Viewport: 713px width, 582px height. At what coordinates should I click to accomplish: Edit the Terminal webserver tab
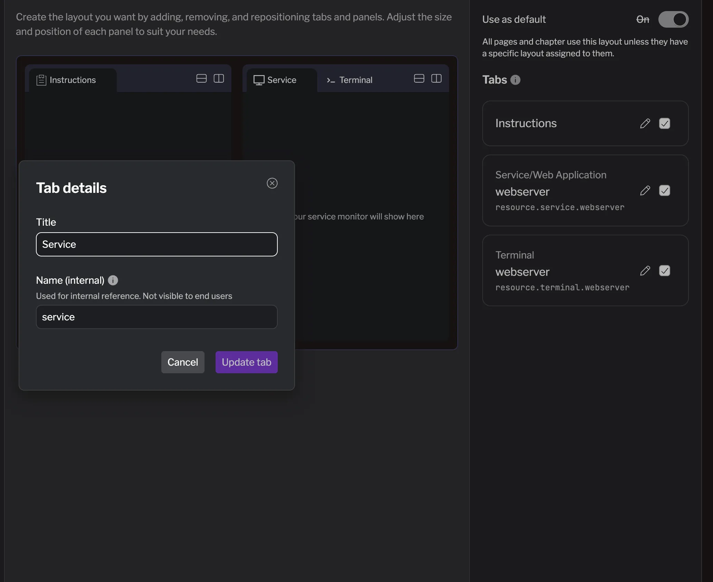click(x=645, y=271)
